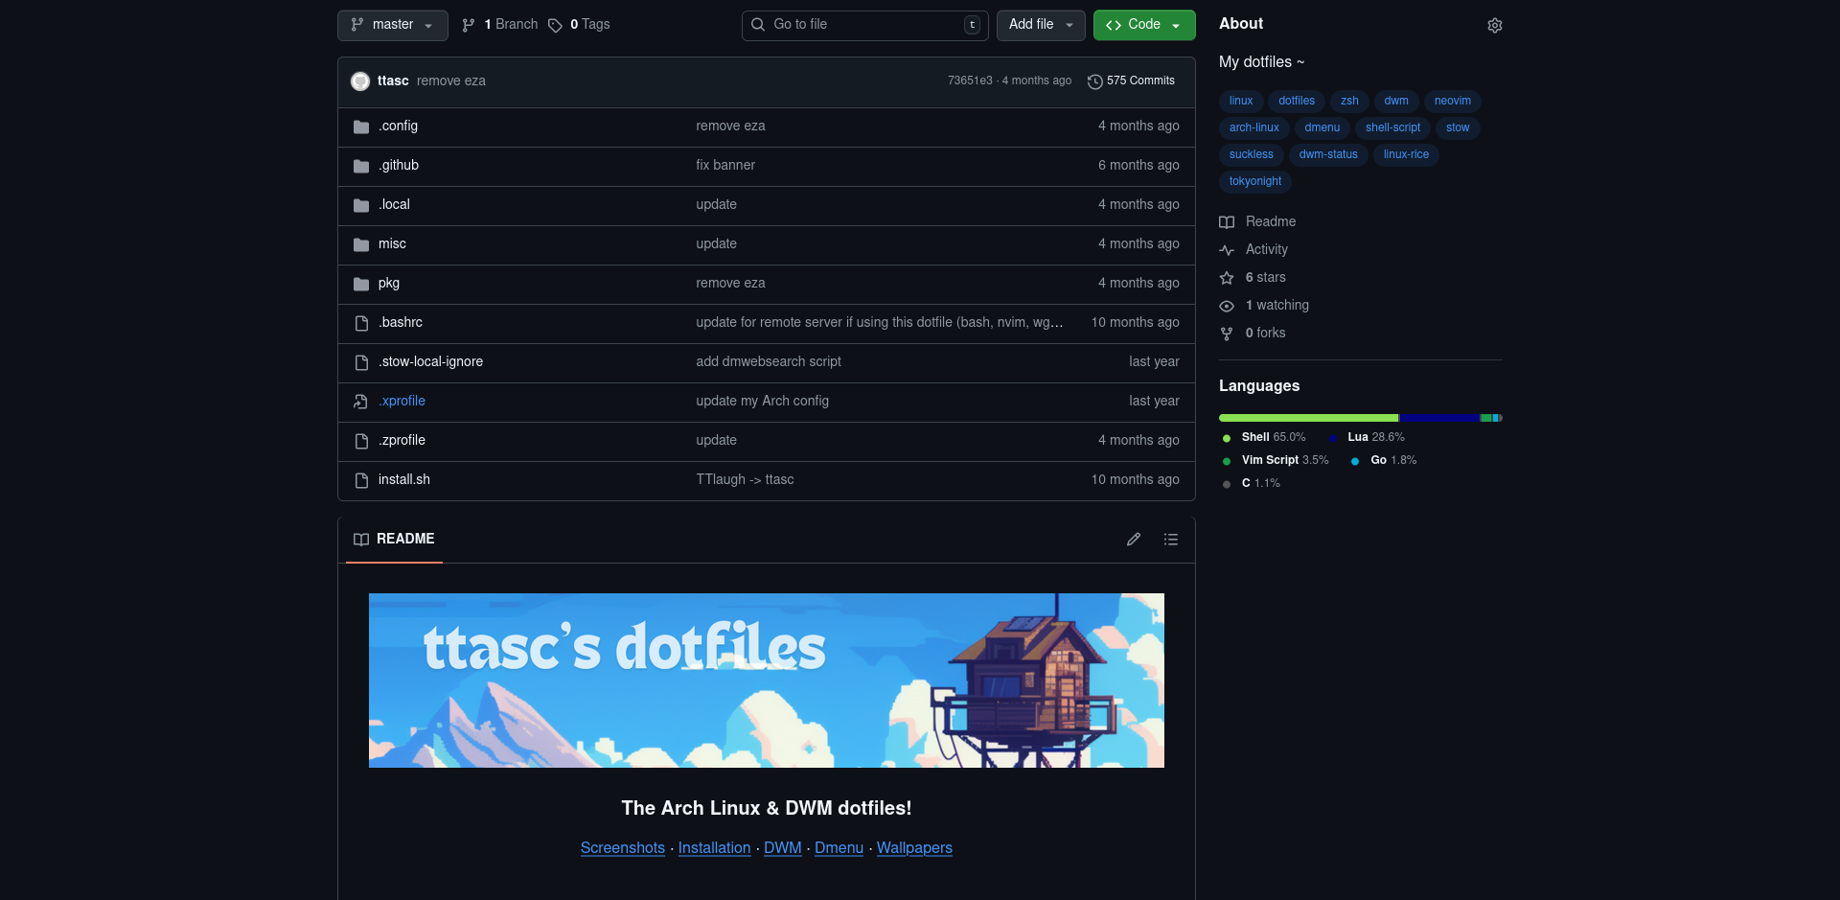
Task: Open the Add file dropdown
Action: point(1040,25)
